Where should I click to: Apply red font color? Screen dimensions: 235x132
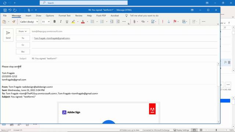(x=83, y=22)
